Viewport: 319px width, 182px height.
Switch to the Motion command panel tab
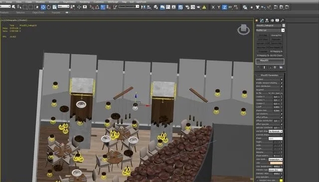(x=272, y=20)
